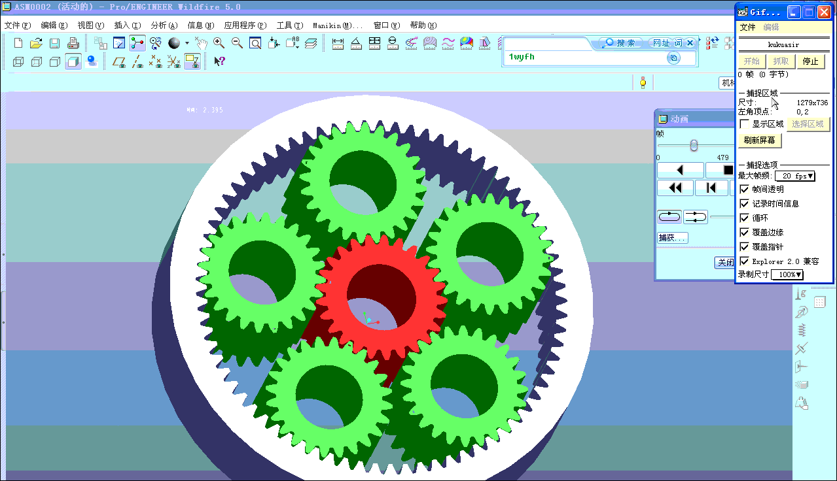Viewport: 837px width, 481px height.
Task: Toggle the spin center icon
Action: point(137,43)
